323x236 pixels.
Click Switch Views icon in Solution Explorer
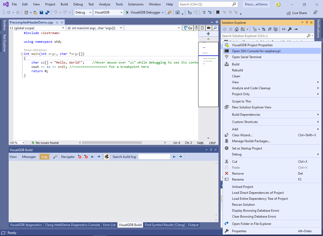[243, 29]
